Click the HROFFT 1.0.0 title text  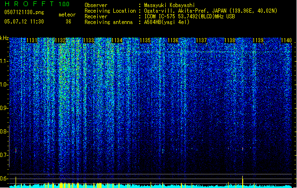(x=37, y=4)
